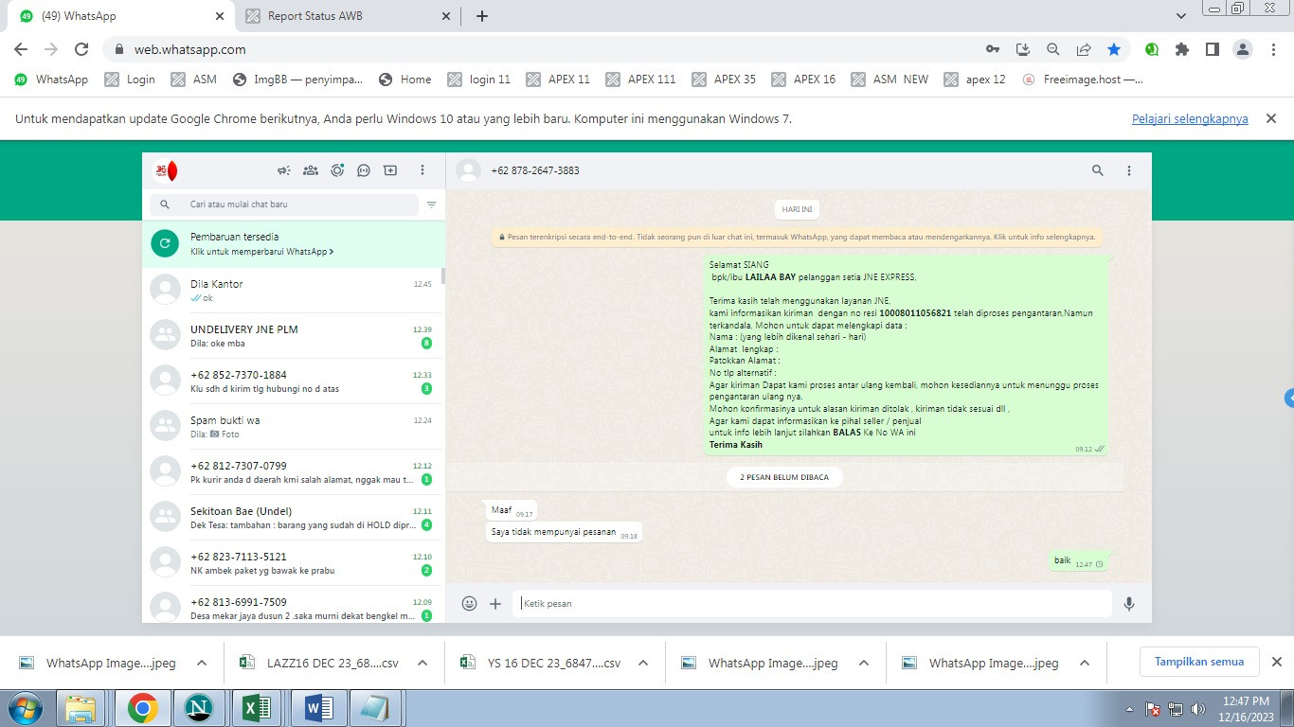Open Chrome's three-dot menu

pyautogui.click(x=1273, y=49)
